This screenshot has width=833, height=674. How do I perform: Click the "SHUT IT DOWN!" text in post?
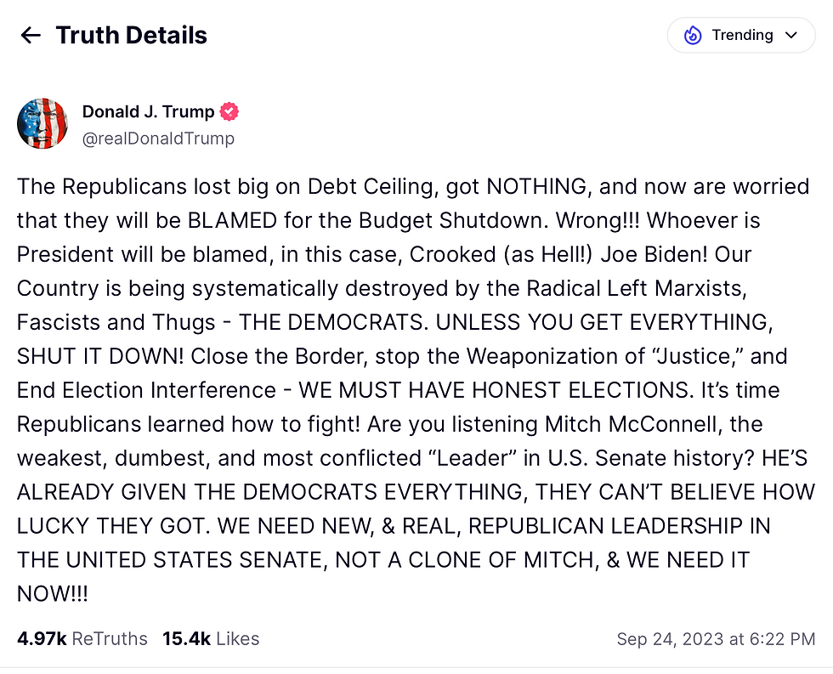click(x=100, y=356)
